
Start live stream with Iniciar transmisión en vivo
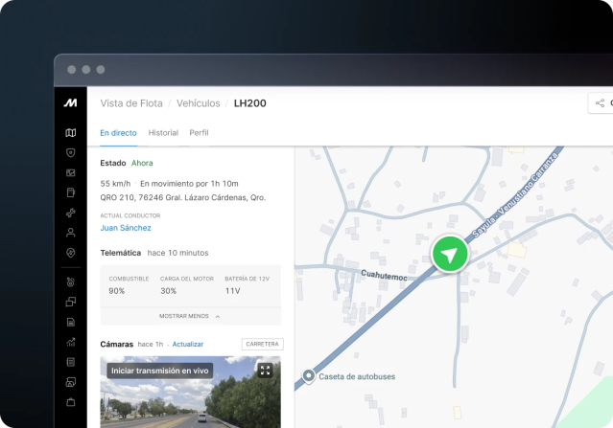[x=159, y=371]
